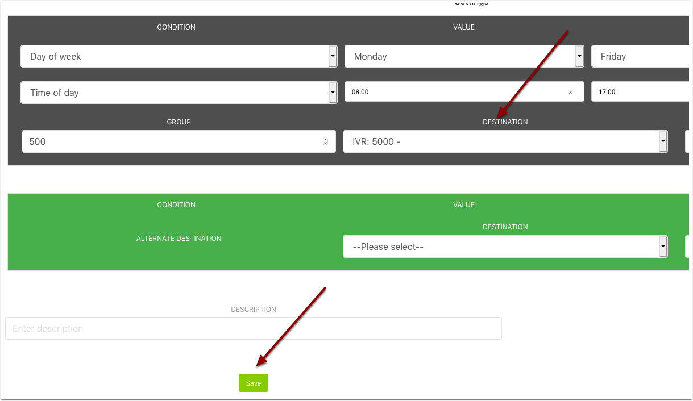Clear the 08:00 start time with the x icon
Image resolution: width=693 pixels, height=401 pixels.
click(x=570, y=92)
